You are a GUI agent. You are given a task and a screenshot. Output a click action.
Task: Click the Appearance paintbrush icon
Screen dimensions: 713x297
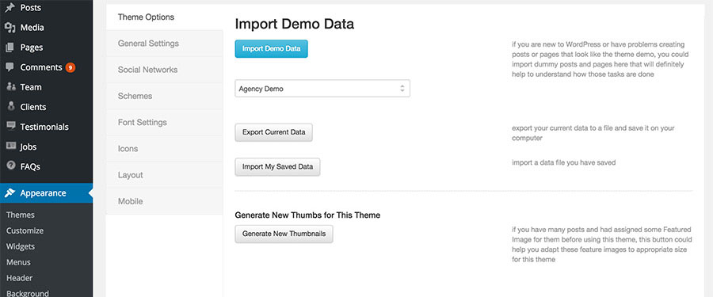(x=10, y=192)
